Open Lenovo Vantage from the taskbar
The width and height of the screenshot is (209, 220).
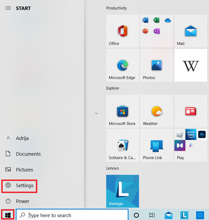pos(184,215)
